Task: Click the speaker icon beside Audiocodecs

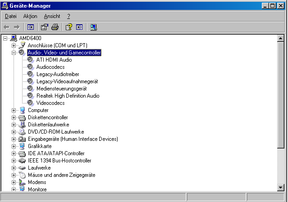Action: coord(31,67)
